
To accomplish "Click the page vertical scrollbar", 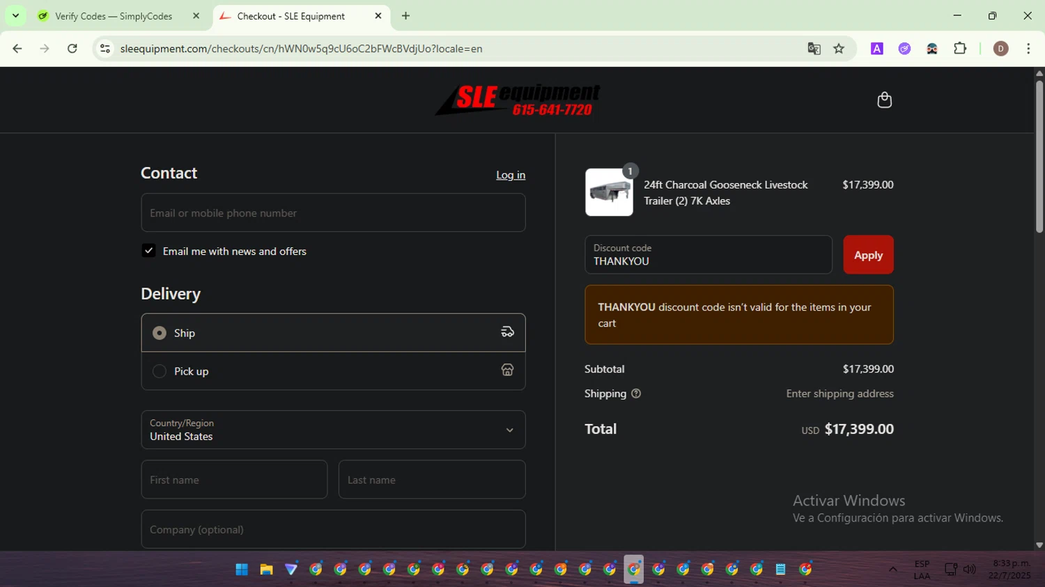I will (x=1039, y=157).
